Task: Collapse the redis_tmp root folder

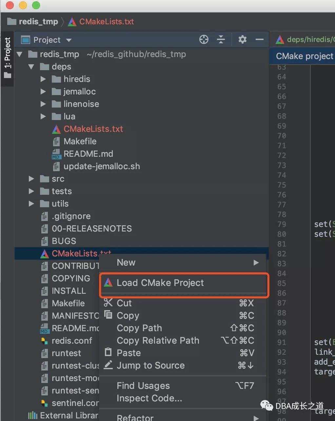Action: click(20, 54)
